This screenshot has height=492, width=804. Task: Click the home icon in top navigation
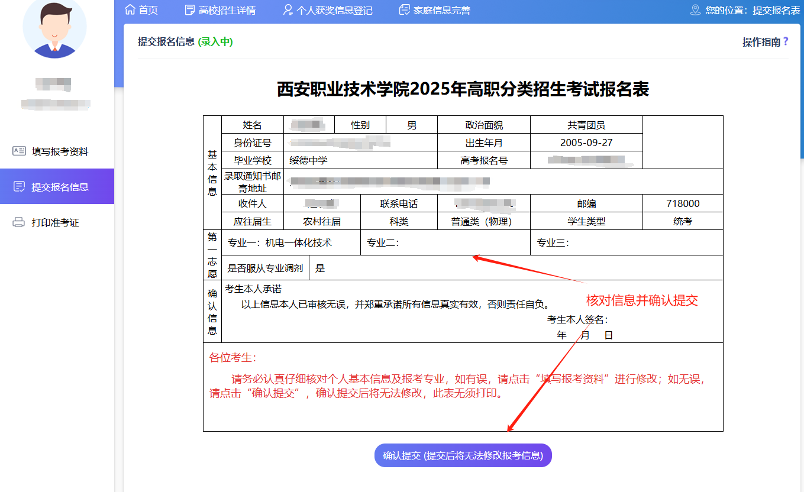coord(130,10)
